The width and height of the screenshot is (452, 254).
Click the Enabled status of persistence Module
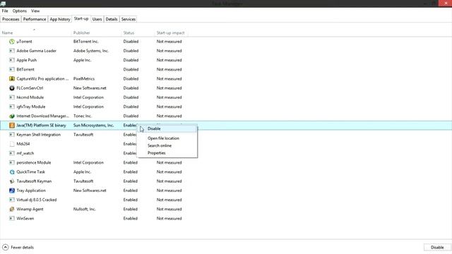pos(130,162)
